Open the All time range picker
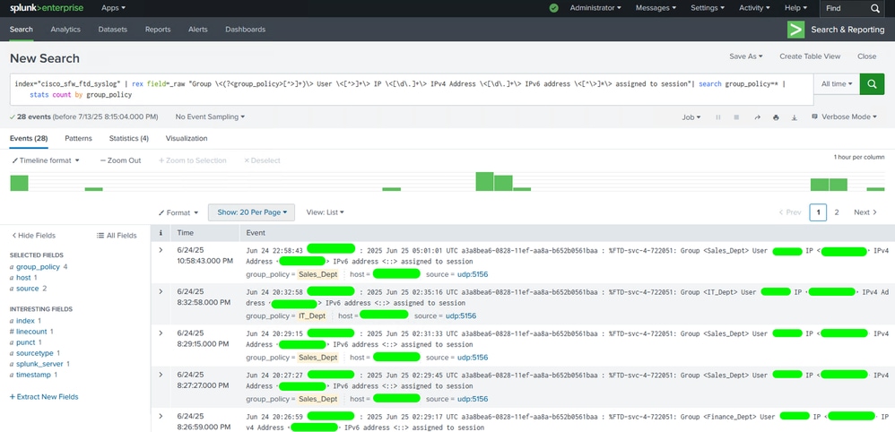Screen dimensions: 895x432 coord(837,84)
